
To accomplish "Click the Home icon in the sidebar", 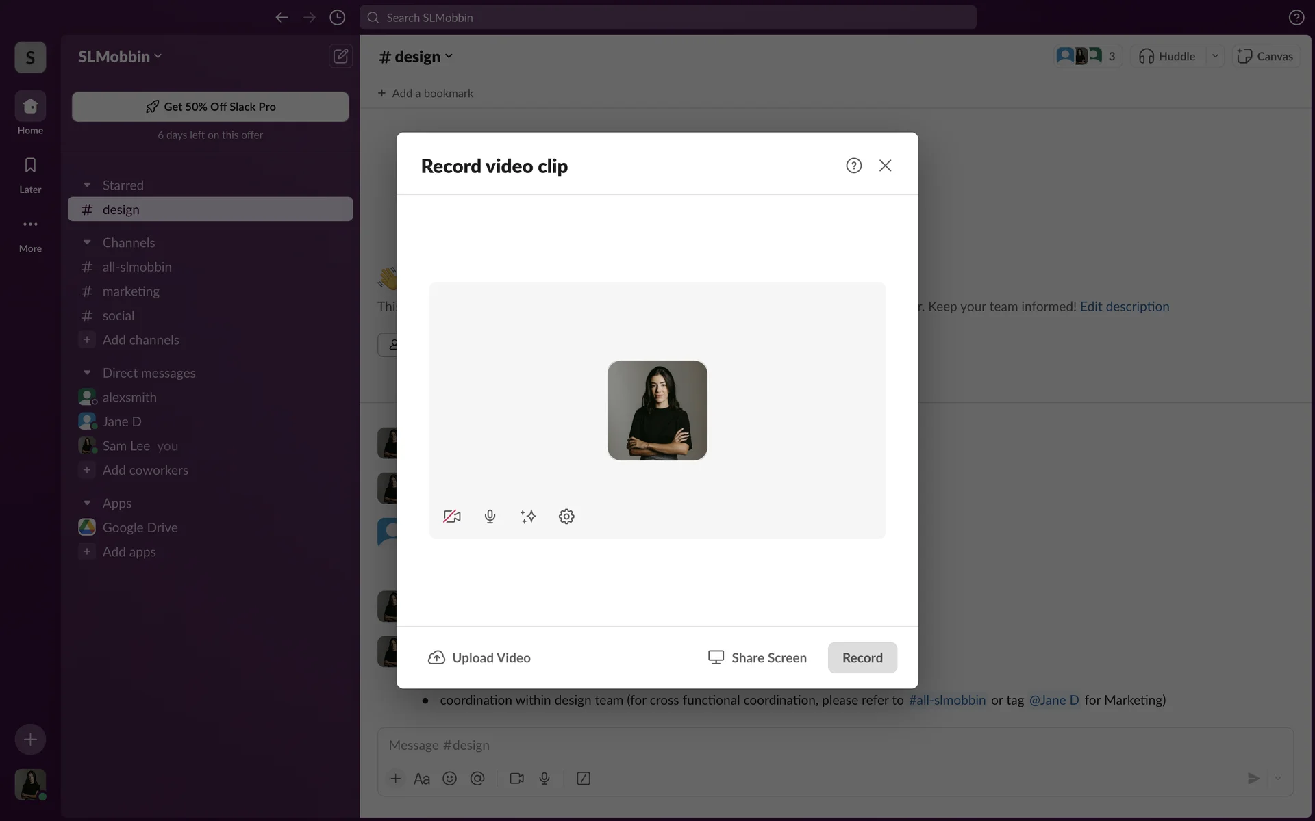I will [x=30, y=107].
